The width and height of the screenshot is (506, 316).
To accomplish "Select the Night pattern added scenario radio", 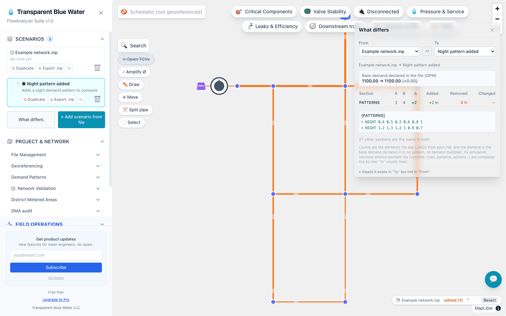I will point(24,84).
